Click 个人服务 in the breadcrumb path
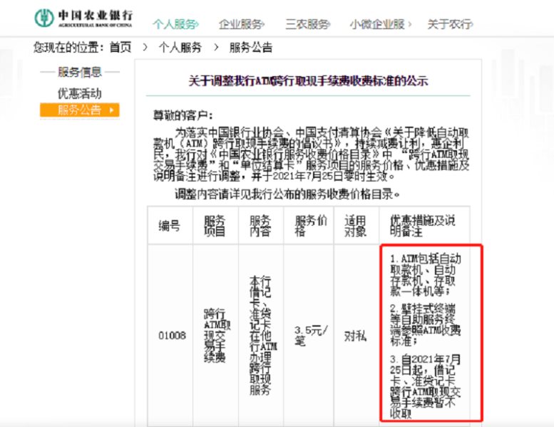Image resolution: width=554 pixels, height=427 pixels. tap(180, 48)
